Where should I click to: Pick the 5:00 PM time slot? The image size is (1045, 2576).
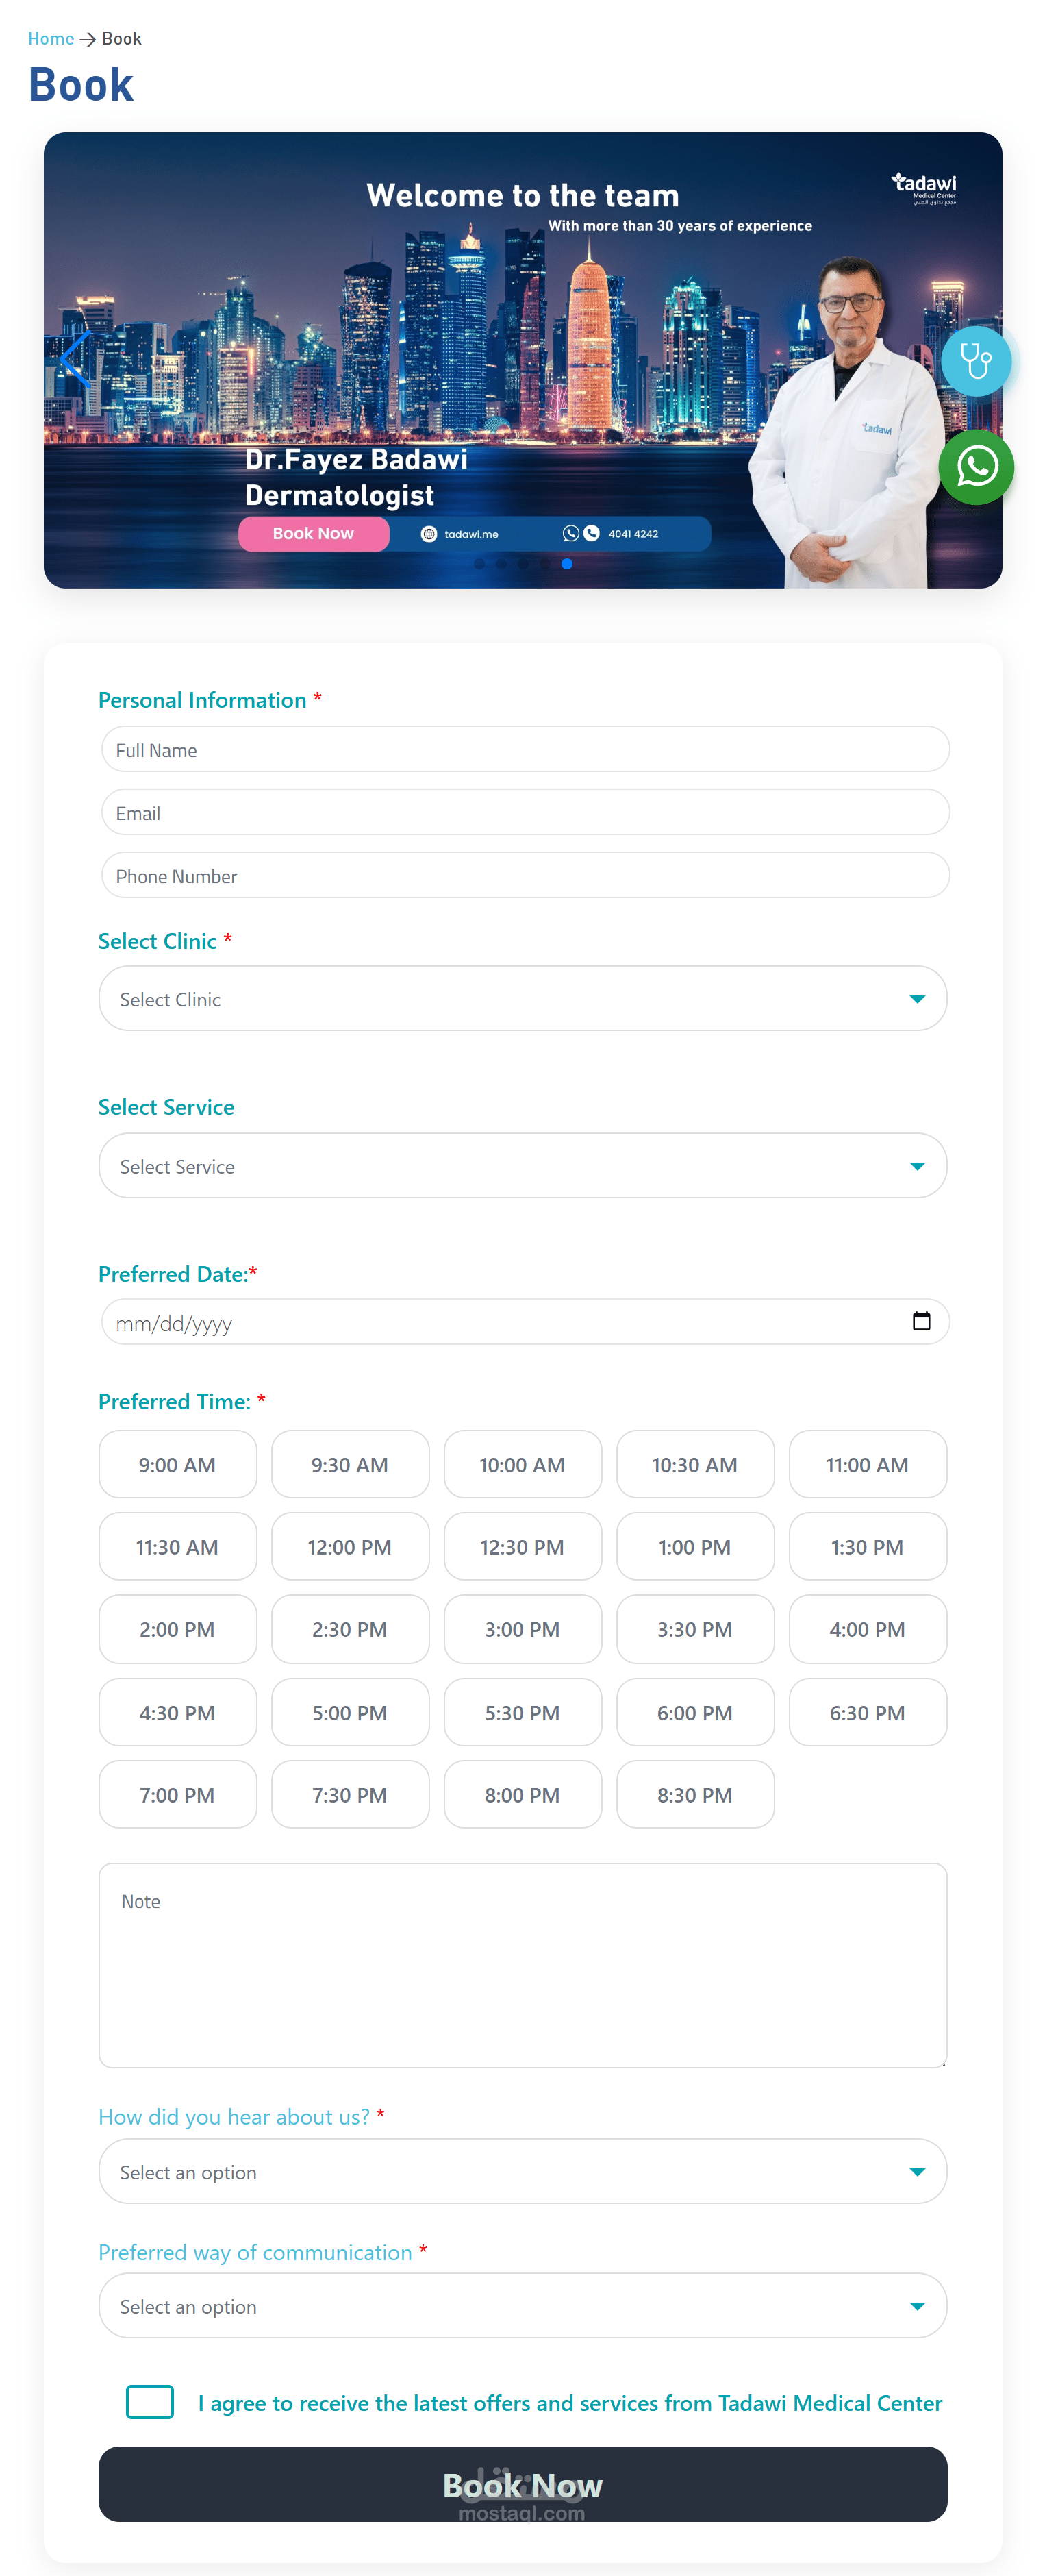pos(350,1712)
